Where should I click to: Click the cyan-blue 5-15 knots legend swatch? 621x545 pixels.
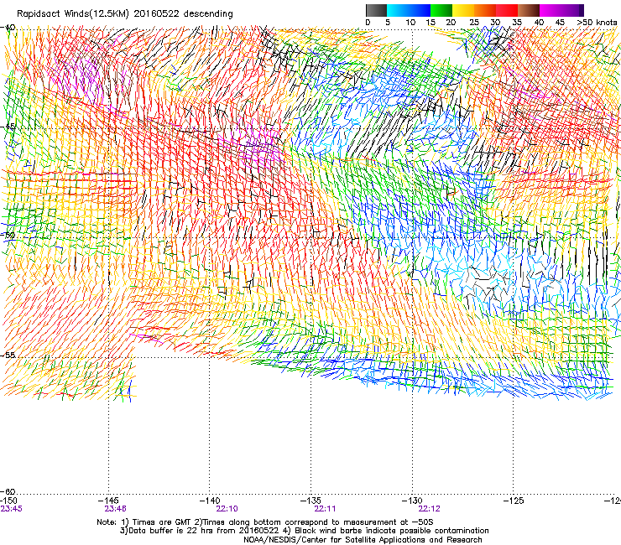coord(409,10)
